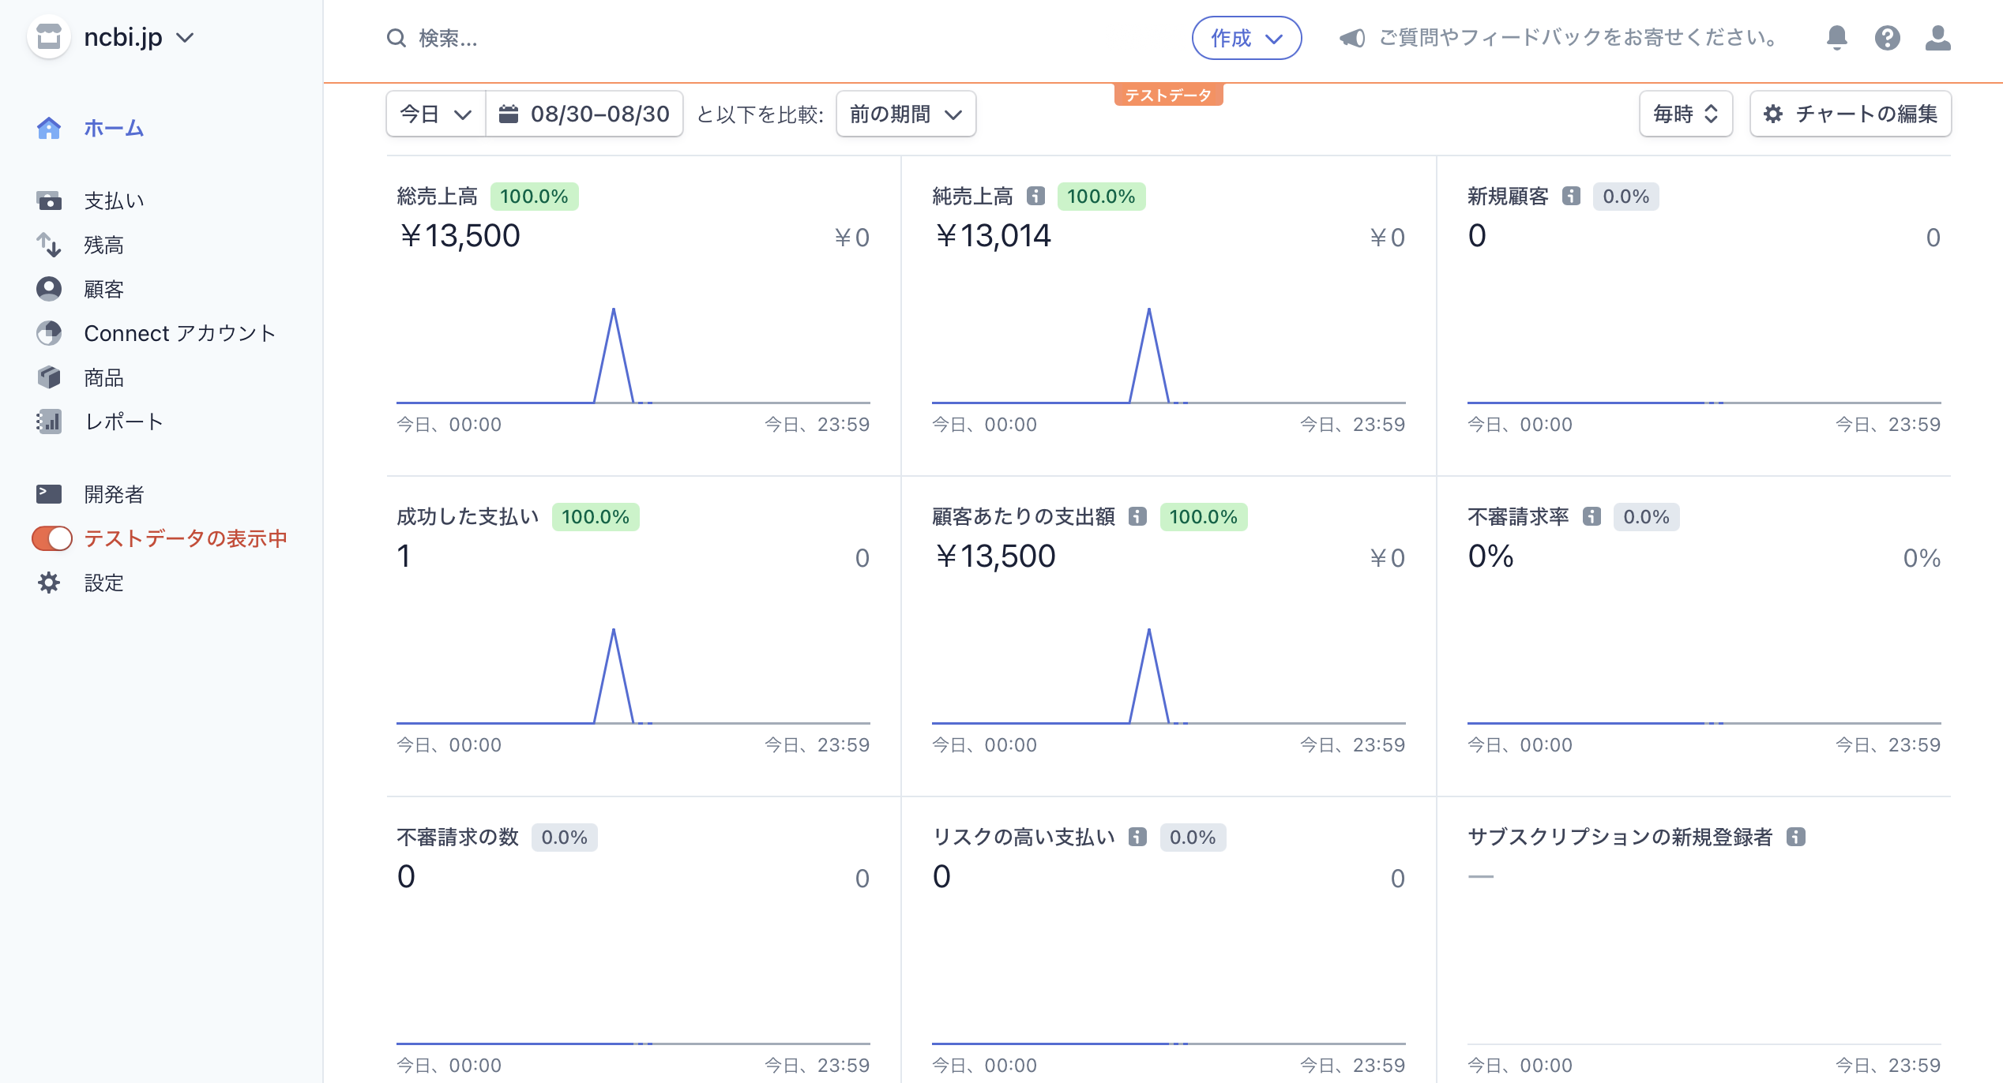Click the megaphone feedback icon
This screenshot has width=2003, height=1083.
click(x=1354, y=38)
